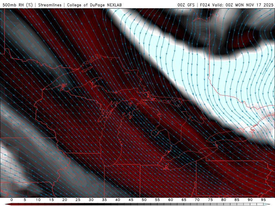Select the "65" legend value
275x206 pixels.
click(184, 200)
